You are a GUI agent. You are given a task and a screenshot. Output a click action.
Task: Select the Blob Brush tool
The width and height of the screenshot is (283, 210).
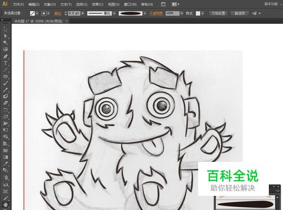click(x=6, y=96)
